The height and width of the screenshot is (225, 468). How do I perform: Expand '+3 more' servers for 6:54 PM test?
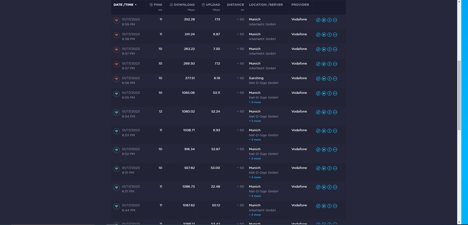(x=255, y=121)
